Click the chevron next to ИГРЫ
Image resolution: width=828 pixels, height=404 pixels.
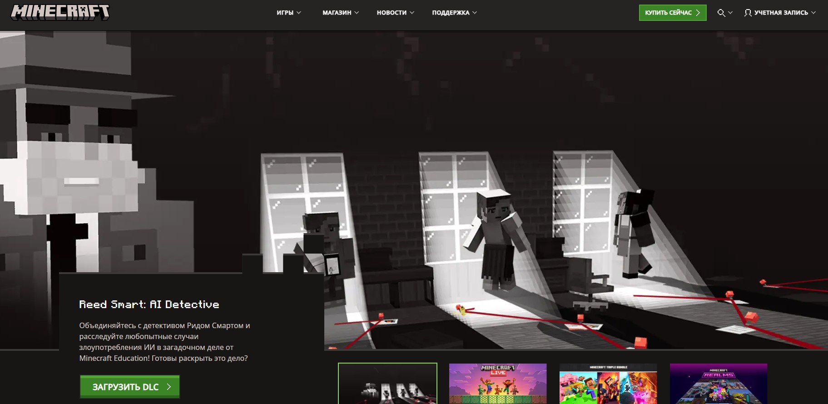point(299,13)
